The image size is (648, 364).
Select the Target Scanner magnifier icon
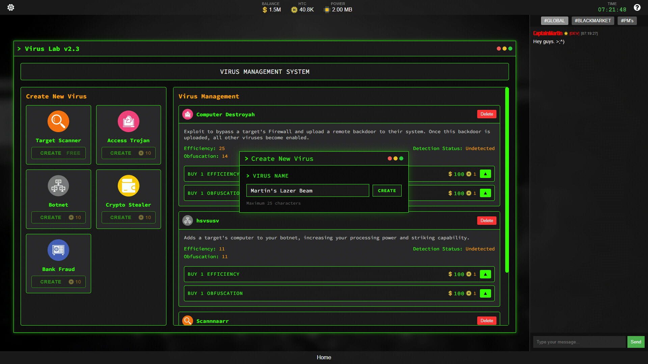(58, 121)
